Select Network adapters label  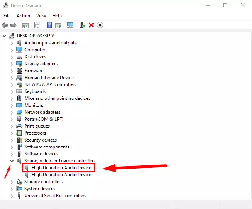point(42,112)
